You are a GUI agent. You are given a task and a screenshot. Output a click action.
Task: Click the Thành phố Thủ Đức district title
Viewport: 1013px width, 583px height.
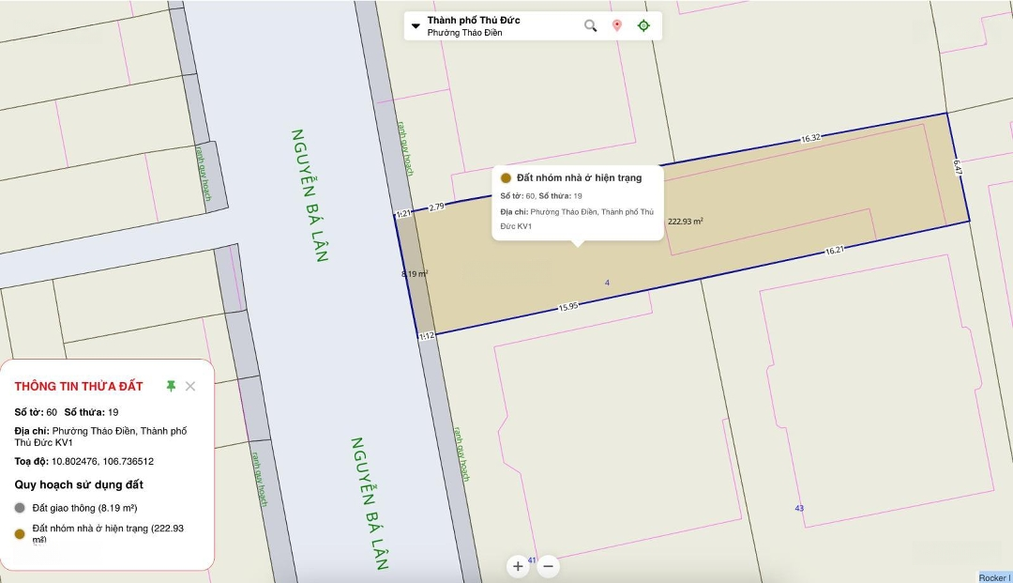pyautogui.click(x=473, y=20)
